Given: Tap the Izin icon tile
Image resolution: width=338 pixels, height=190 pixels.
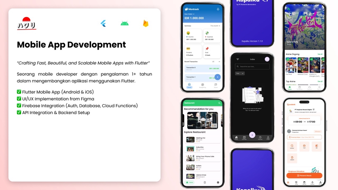Looking at the screenshot, I should (x=317, y=146).
